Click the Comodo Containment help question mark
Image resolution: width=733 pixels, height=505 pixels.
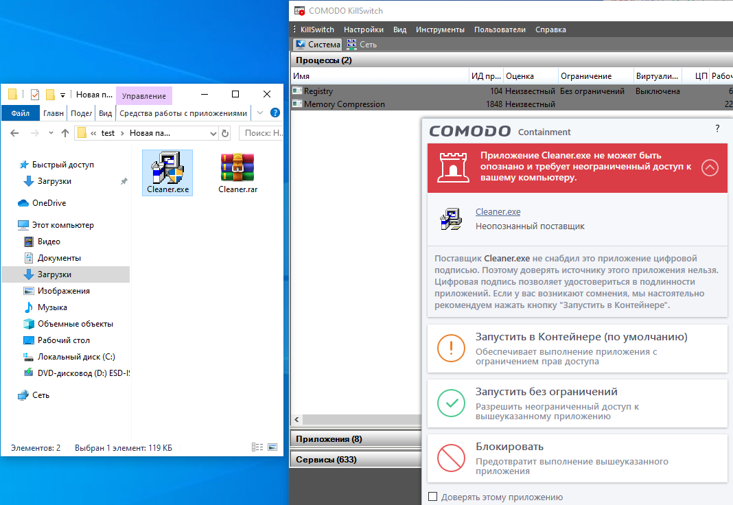(x=718, y=128)
